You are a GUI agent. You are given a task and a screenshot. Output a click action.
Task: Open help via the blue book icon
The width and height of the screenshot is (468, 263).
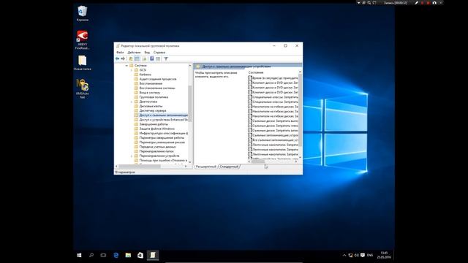point(151,58)
